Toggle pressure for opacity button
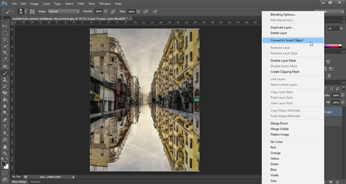This screenshot has width=346, height=184. (113, 11)
